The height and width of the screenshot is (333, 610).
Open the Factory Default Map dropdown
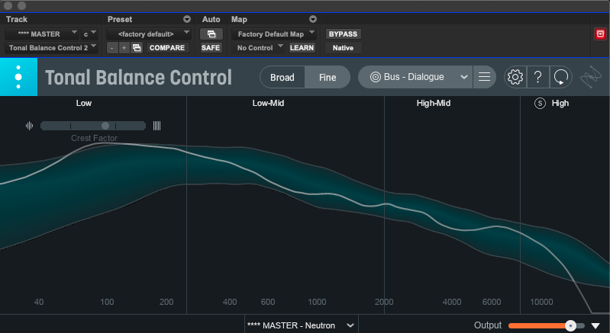point(276,34)
